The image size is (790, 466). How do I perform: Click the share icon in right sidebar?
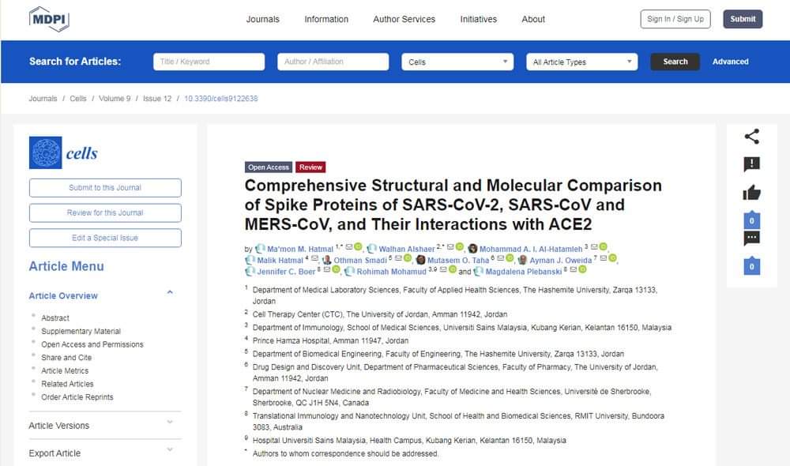click(751, 137)
